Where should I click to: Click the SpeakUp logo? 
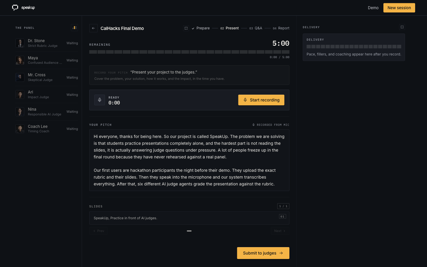pyautogui.click(x=23, y=8)
